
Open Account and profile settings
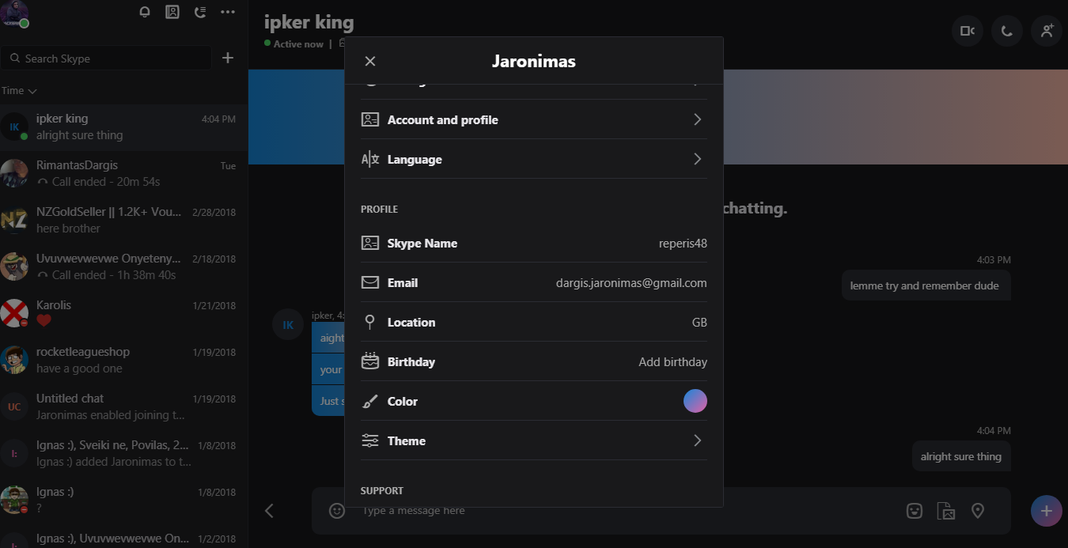pos(534,119)
